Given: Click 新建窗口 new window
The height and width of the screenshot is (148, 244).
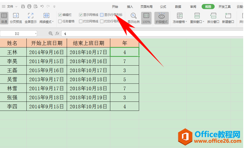Looking at the screenshot, I should [228, 18].
